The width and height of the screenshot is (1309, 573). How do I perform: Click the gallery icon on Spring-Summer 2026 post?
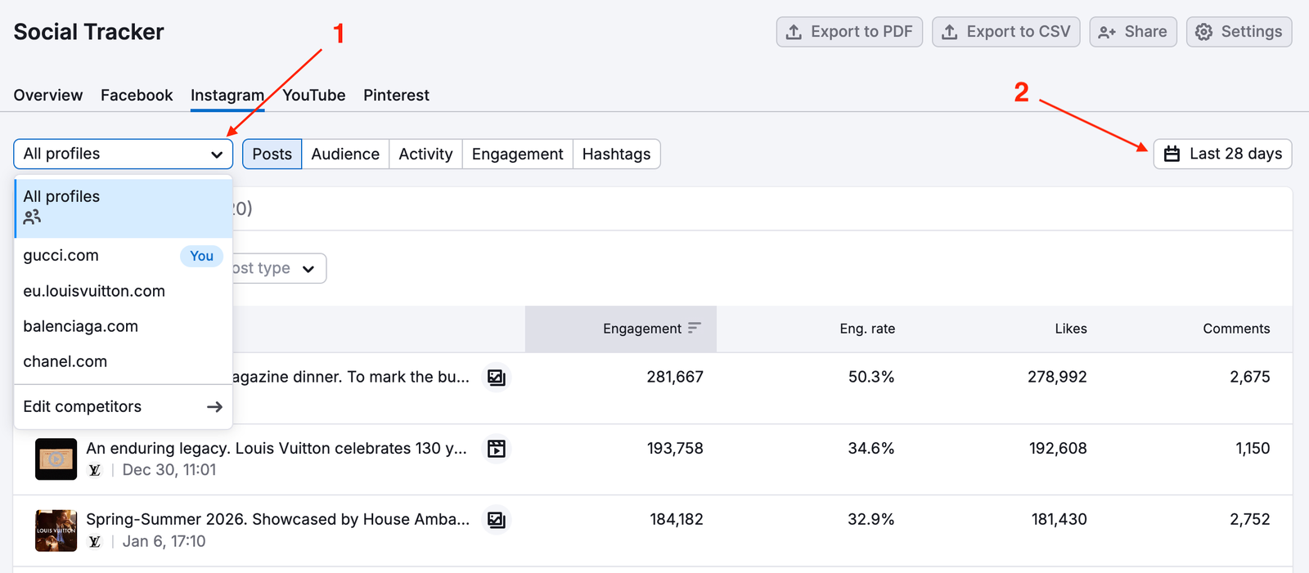point(496,520)
